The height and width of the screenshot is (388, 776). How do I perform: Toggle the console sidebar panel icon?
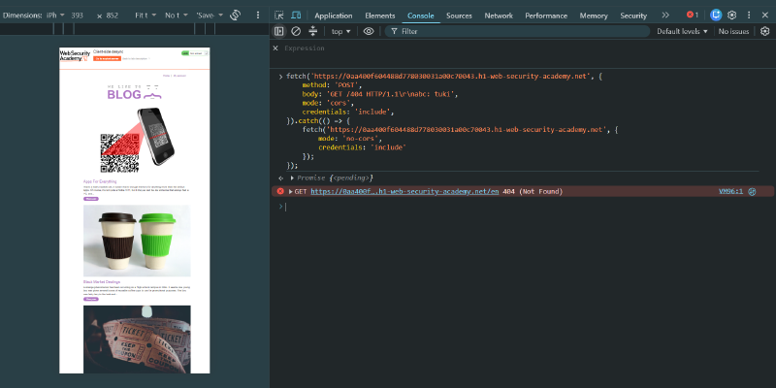279,31
